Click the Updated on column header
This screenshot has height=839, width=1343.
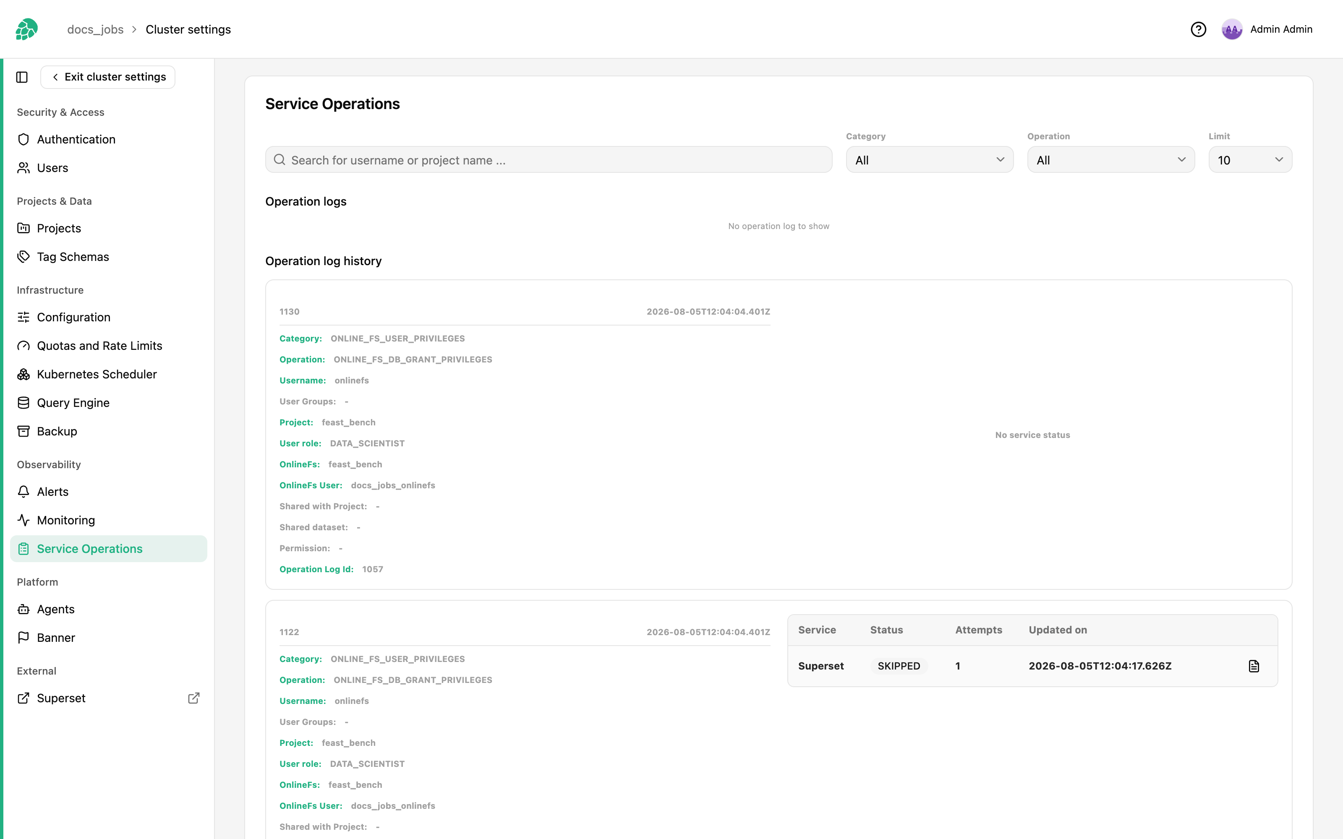point(1057,630)
